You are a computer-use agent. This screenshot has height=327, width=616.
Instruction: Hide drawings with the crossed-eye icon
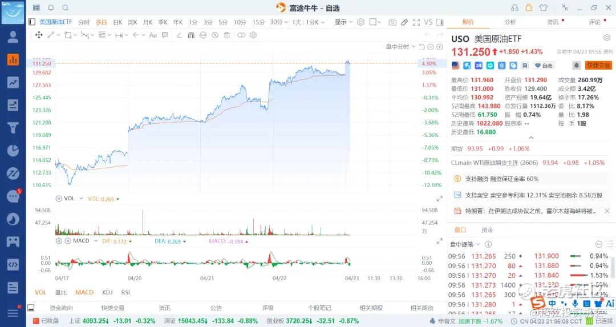(215, 35)
